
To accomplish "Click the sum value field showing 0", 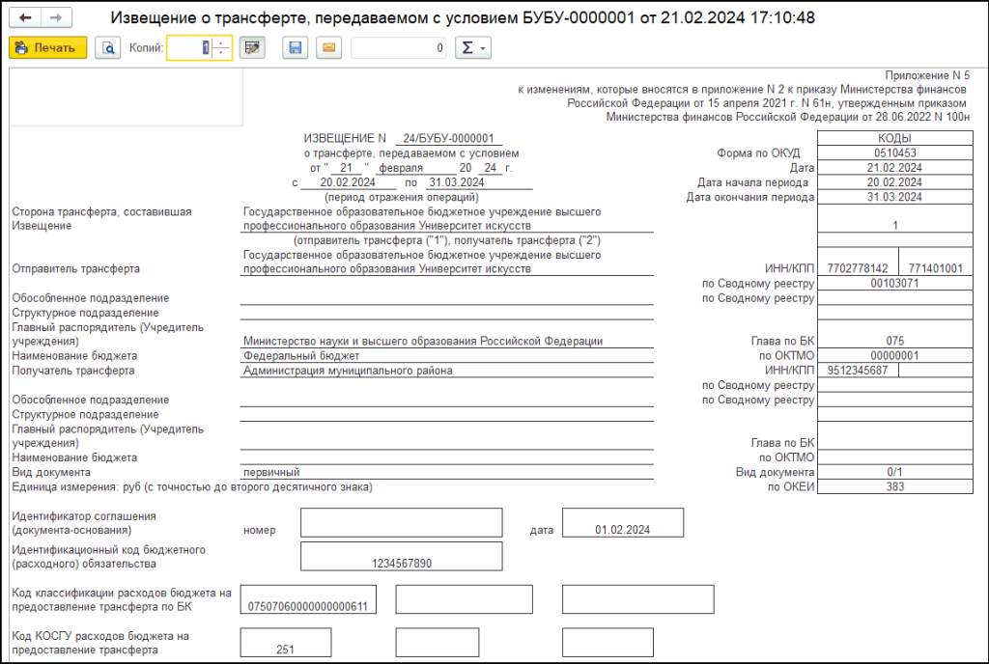I will [x=398, y=47].
